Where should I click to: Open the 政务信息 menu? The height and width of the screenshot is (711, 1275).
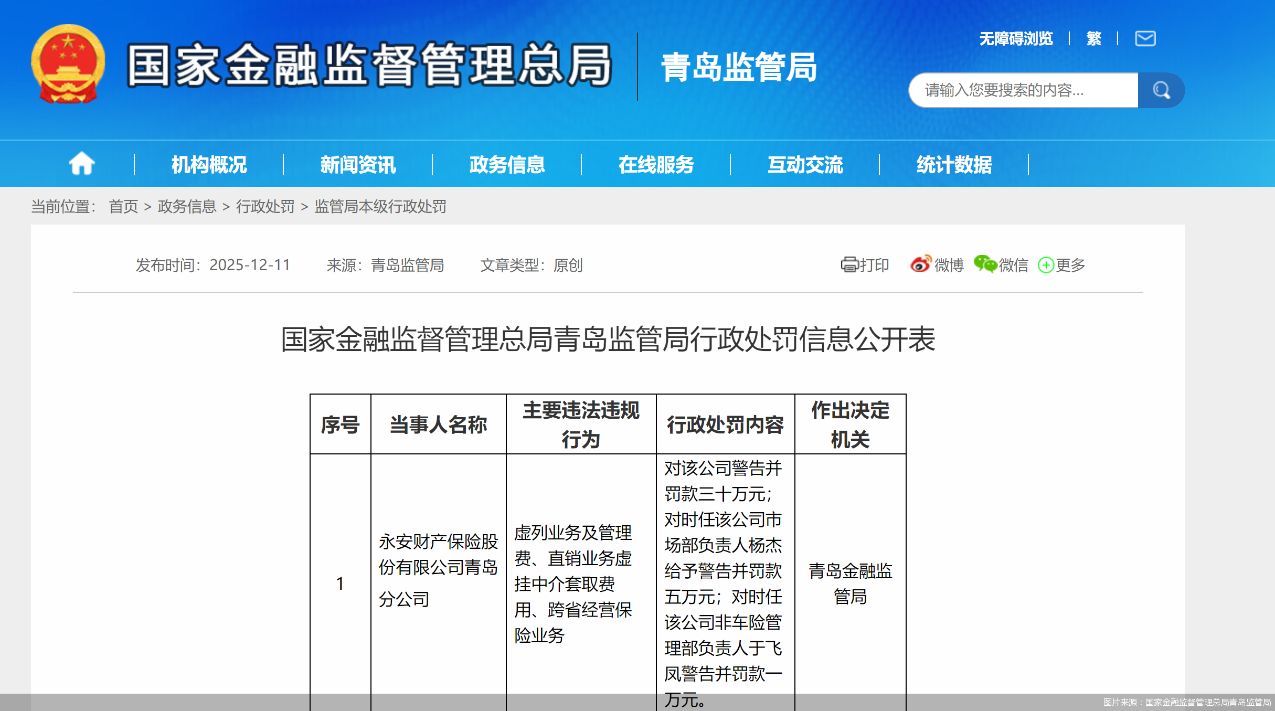507,164
